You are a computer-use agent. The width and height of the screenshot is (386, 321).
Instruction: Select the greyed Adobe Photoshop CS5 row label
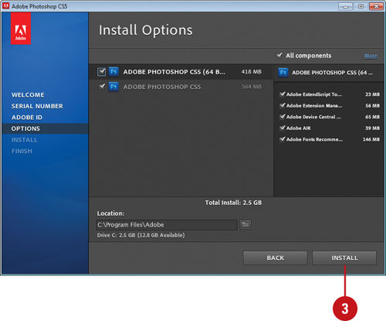[162, 87]
